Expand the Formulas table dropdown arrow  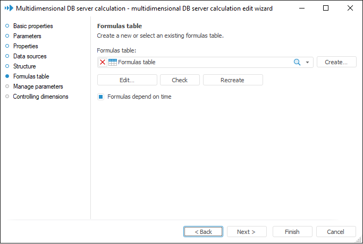tap(307, 62)
